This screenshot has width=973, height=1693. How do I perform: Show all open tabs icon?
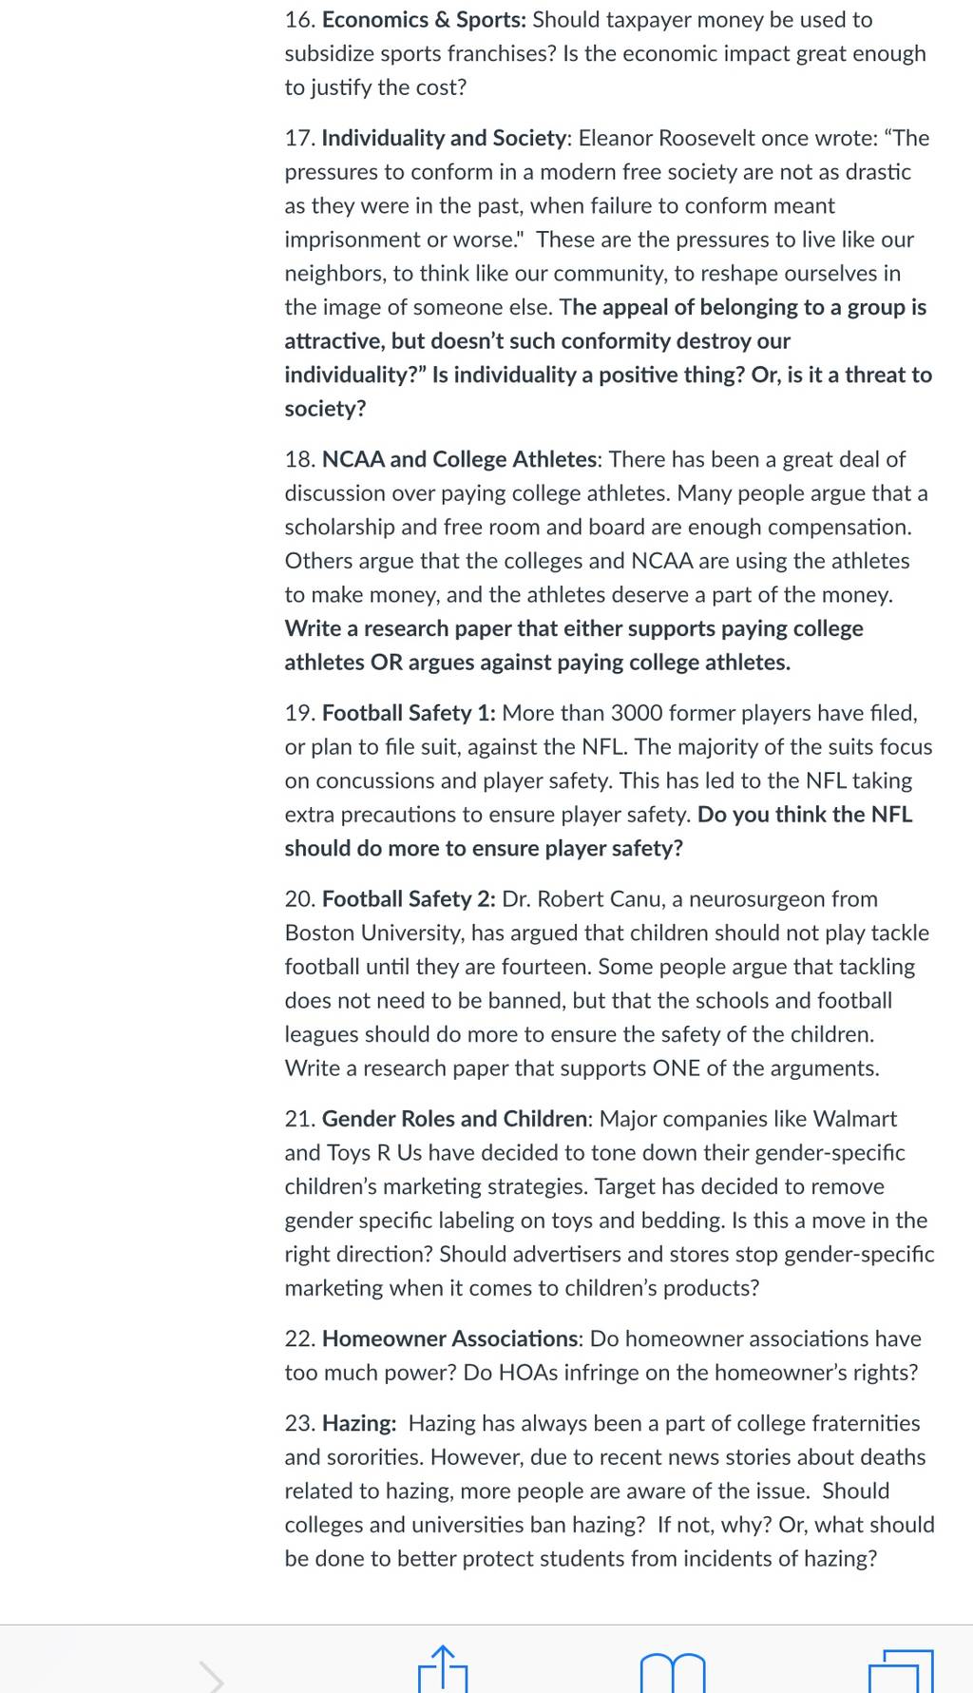point(901,1670)
